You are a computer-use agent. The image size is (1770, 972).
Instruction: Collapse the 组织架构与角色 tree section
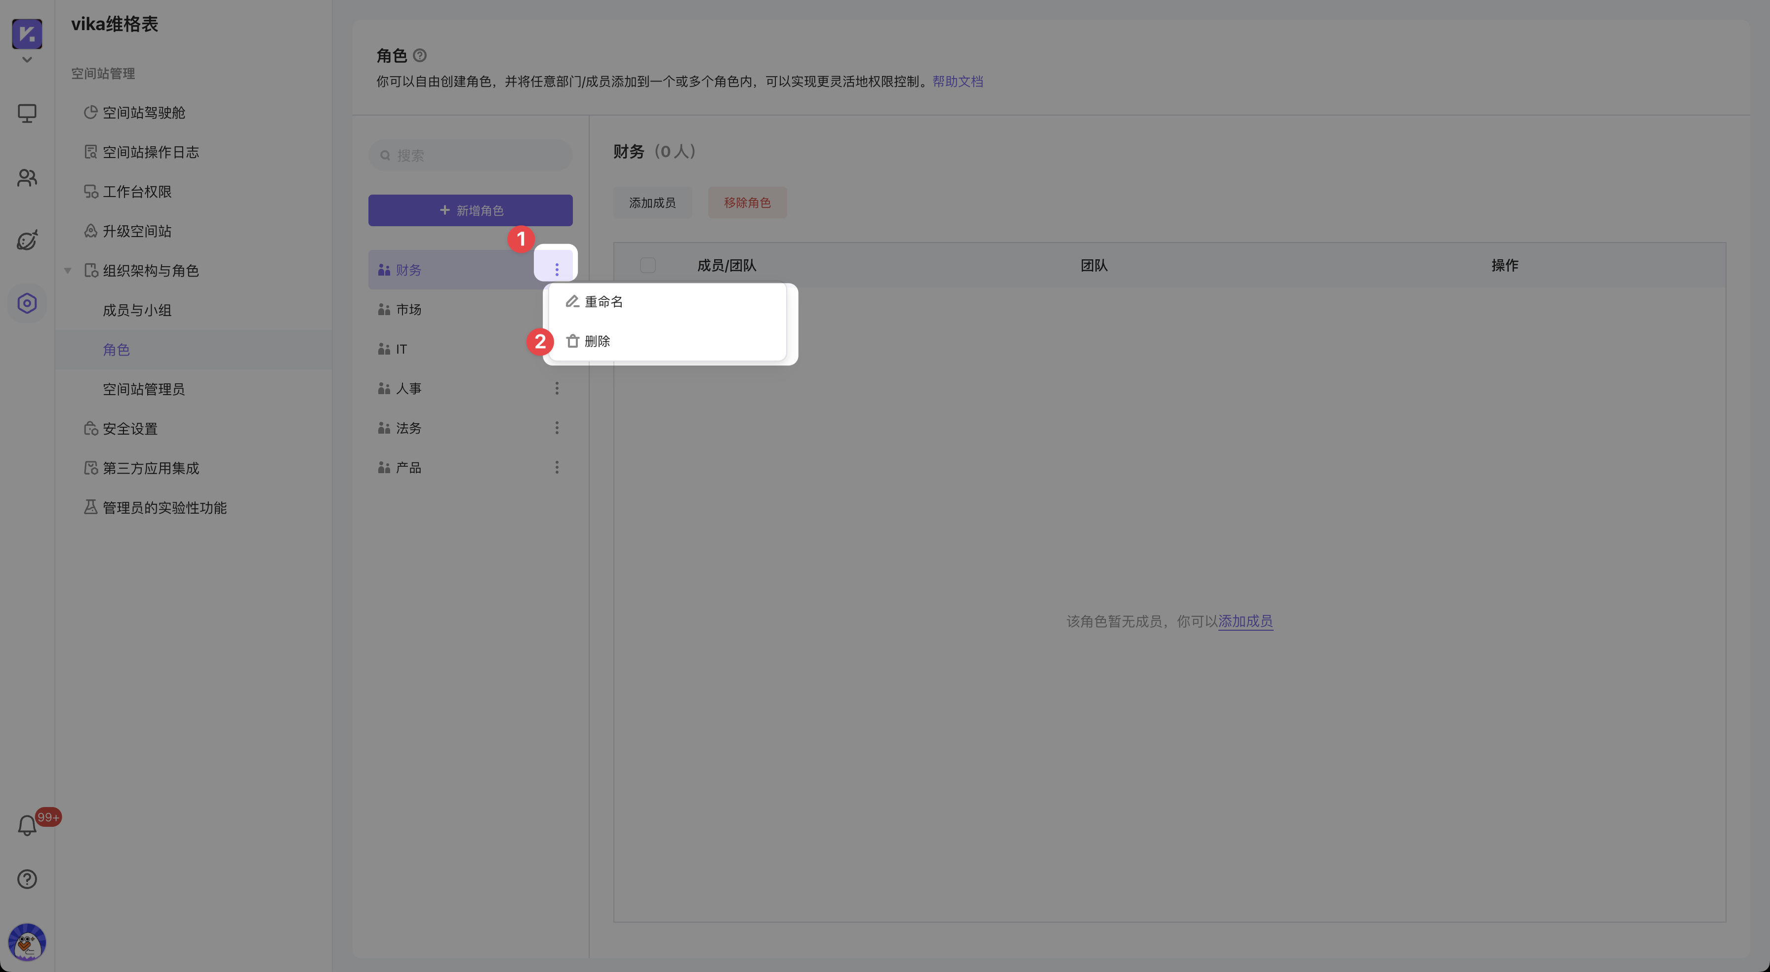pyautogui.click(x=67, y=271)
